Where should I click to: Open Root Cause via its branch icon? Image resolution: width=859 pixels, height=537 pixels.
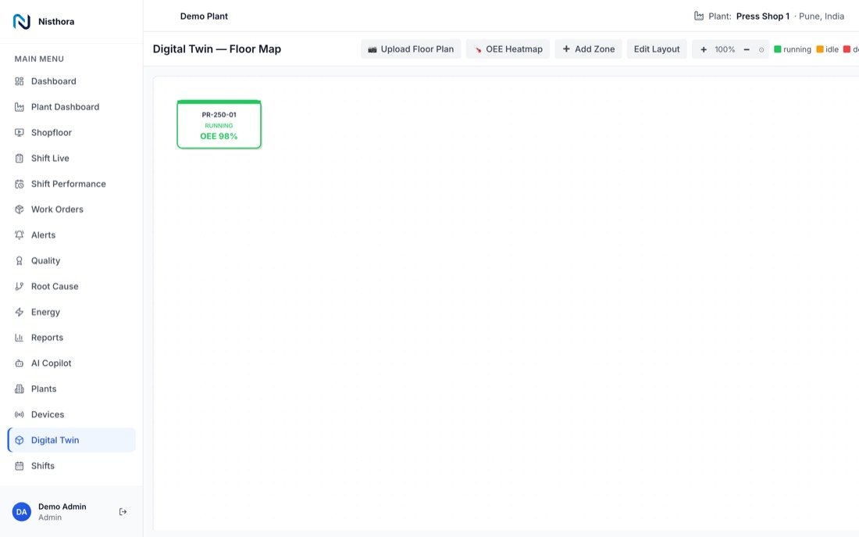click(x=20, y=286)
